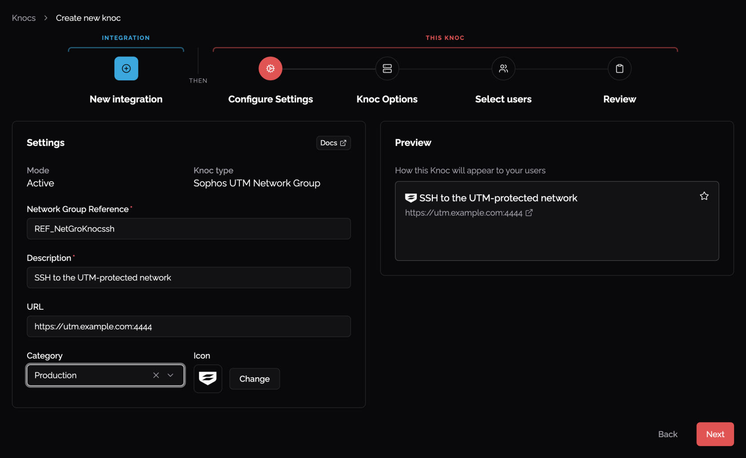Click the 'INTEGRATION' section header

click(126, 38)
